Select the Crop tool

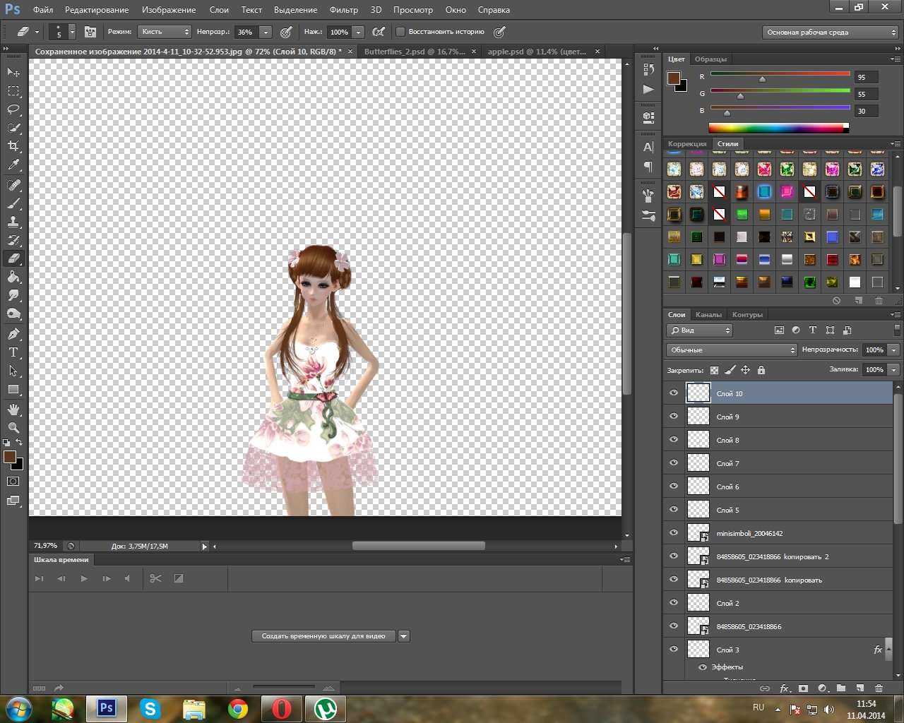pyautogui.click(x=13, y=146)
